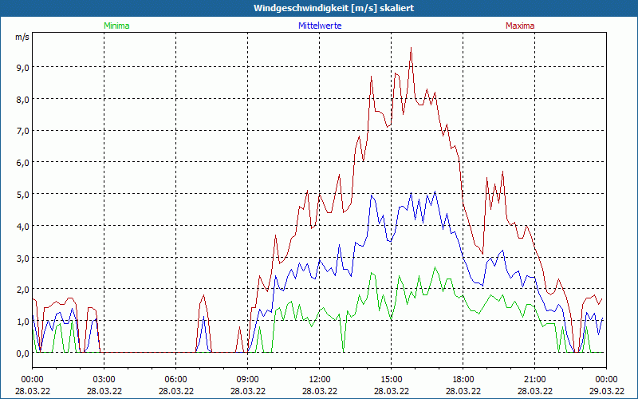Click the 4,0 y-axis value
This screenshot has height=399, width=638.
pos(22,227)
